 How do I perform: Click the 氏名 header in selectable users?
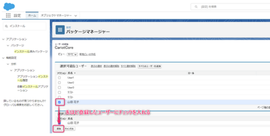(x=70, y=73)
